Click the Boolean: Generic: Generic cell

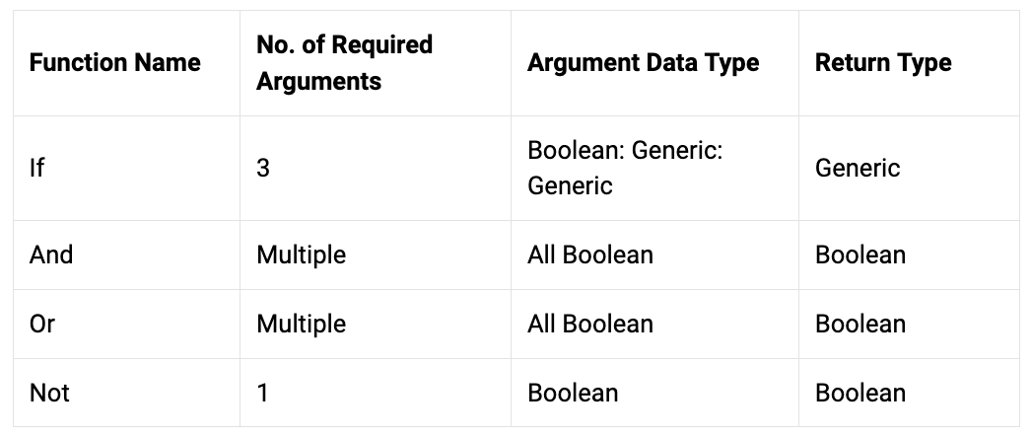point(625,169)
